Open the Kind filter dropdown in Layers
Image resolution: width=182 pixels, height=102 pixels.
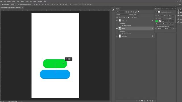[x=120, y=12]
